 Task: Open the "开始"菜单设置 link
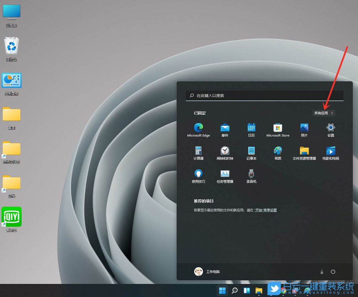click(265, 210)
